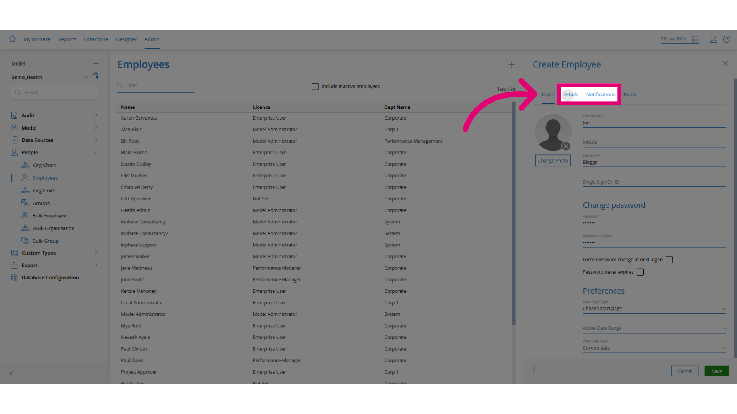Enable Force Password change at next logon
This screenshot has height=414, width=737.
coord(669,260)
